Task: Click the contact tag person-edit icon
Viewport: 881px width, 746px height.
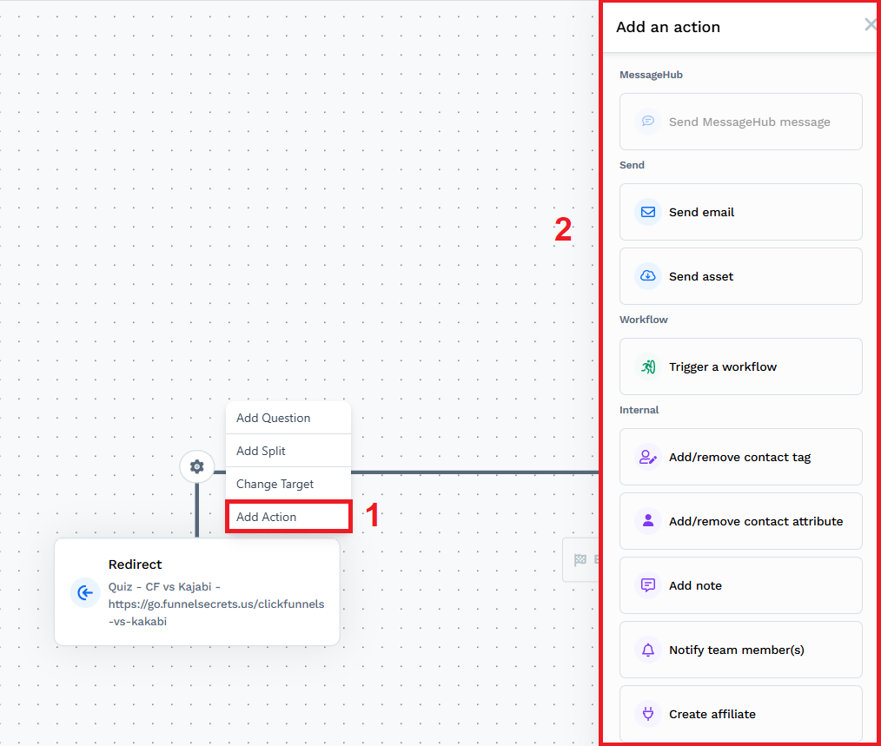Action: click(648, 457)
